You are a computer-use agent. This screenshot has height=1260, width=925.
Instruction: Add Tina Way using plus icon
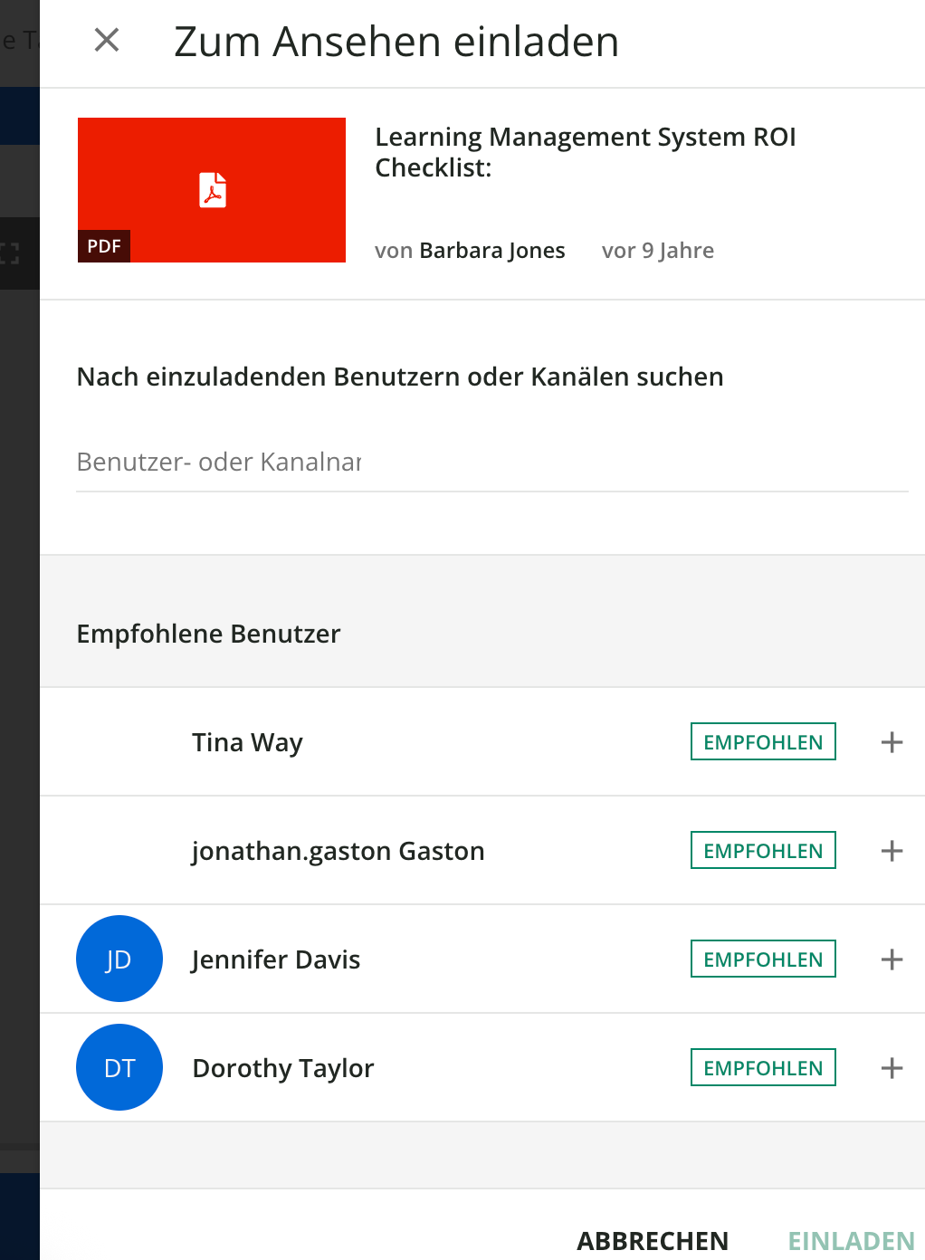tap(892, 742)
